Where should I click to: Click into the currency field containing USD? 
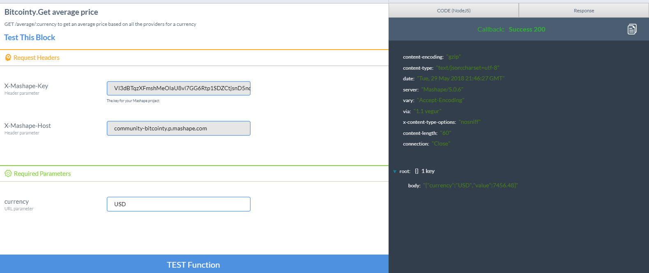(179, 204)
